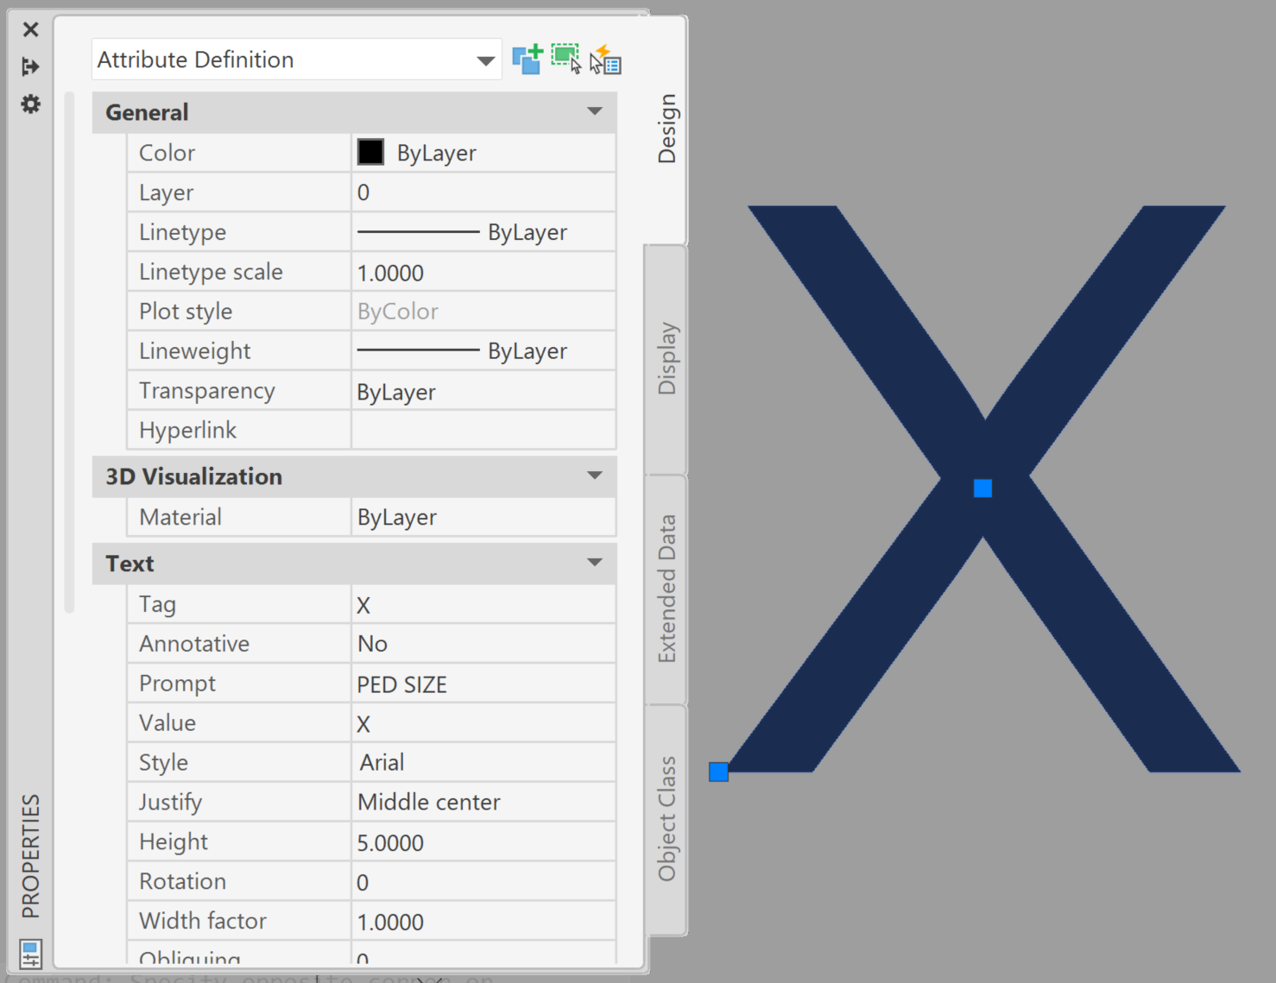Click the properties panel vertical scrollbar
Image resolution: width=1276 pixels, height=983 pixels.
70,352
